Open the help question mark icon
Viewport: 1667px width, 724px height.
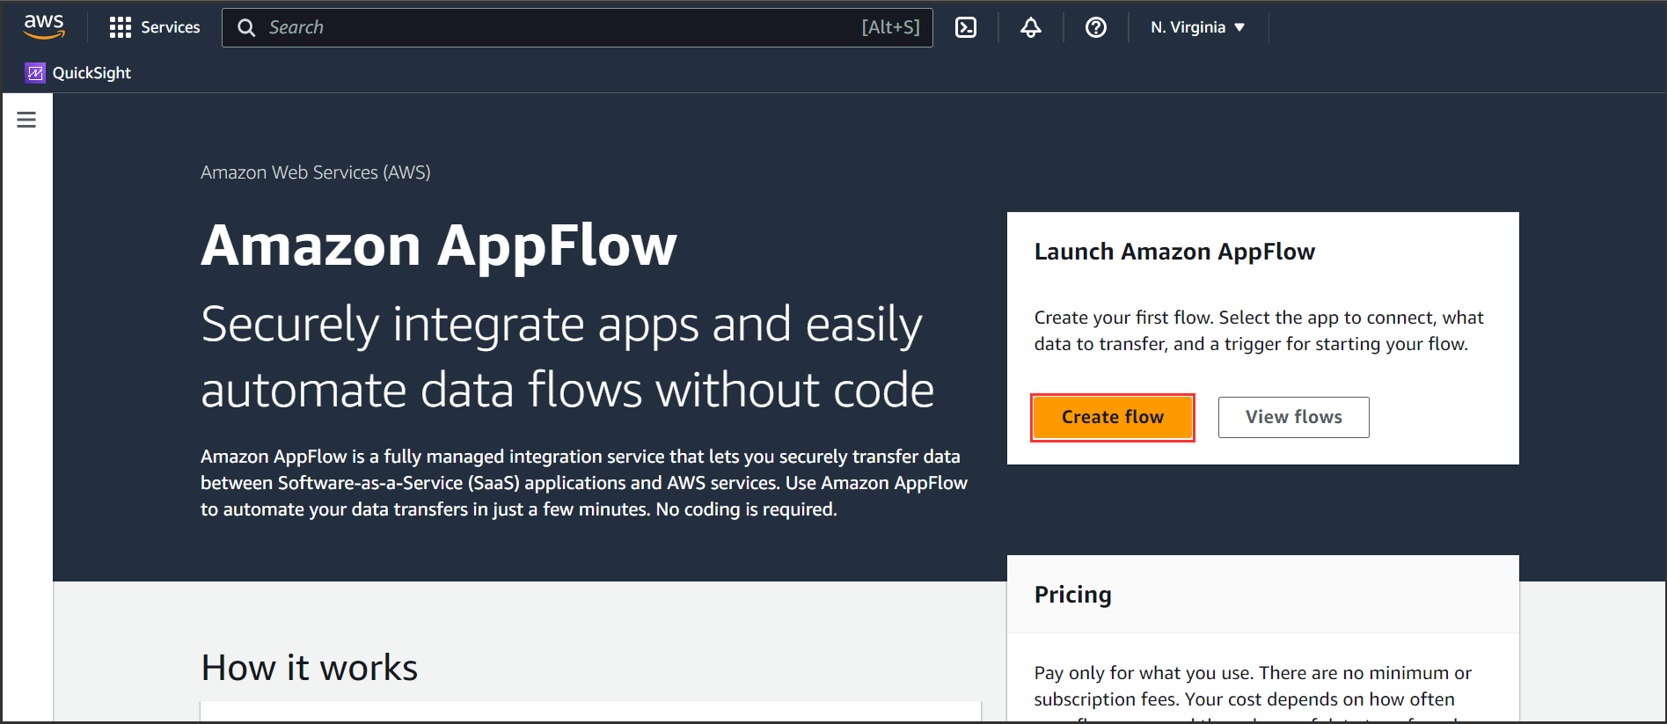pos(1095,27)
